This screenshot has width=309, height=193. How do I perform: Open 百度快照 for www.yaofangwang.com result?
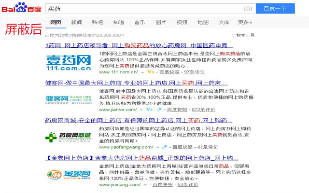pos(183,147)
